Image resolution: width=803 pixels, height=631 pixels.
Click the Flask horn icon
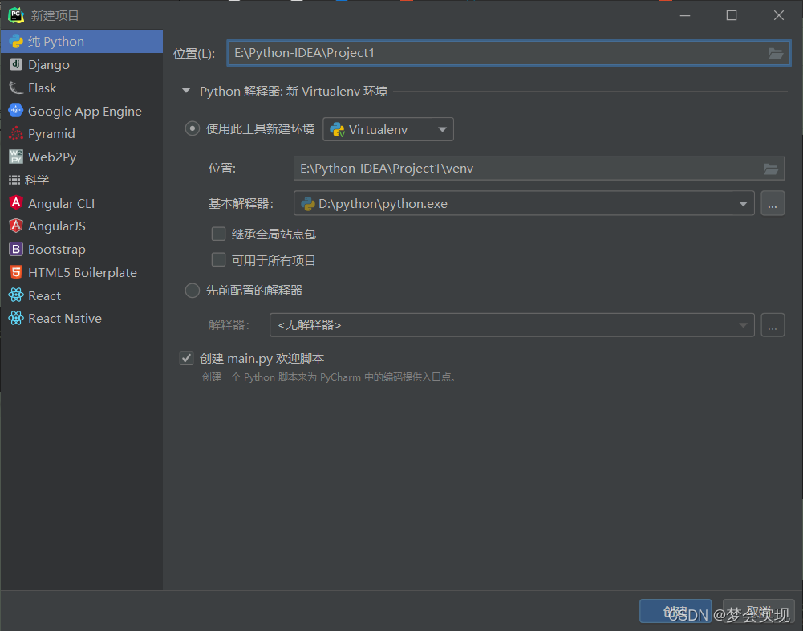(16, 88)
